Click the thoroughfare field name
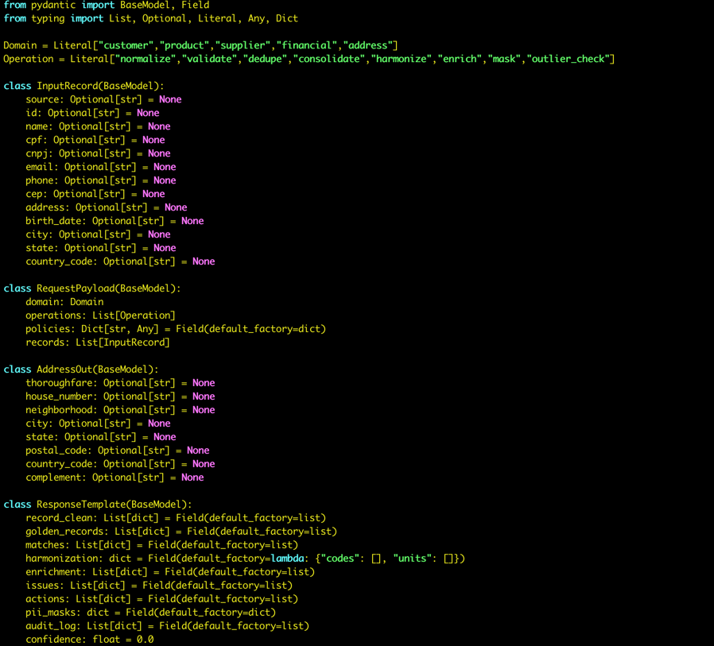Image resolution: width=714 pixels, height=646 pixels. point(61,383)
